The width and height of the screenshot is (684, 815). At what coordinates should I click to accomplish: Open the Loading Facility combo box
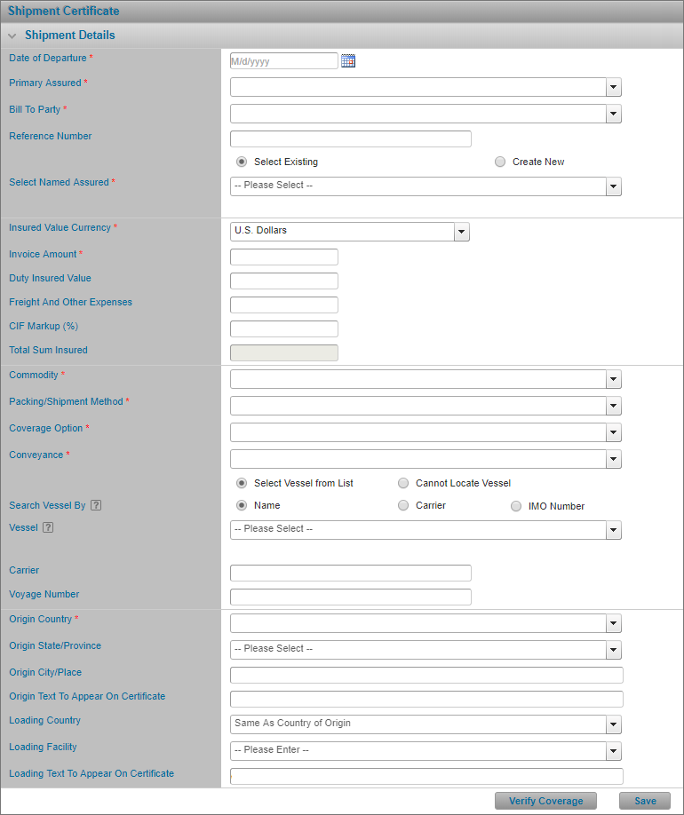click(426, 751)
